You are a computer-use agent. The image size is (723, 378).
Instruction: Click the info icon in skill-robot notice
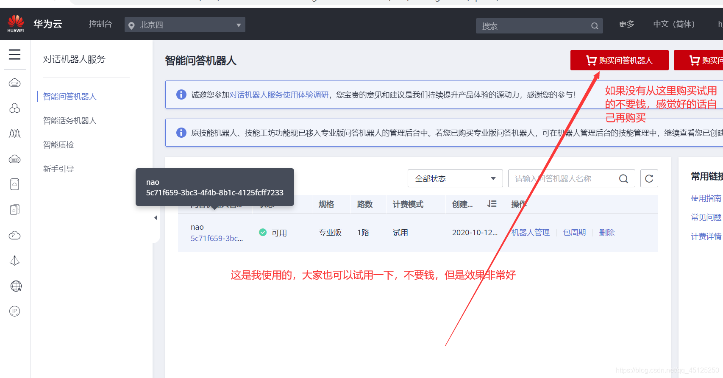click(181, 133)
